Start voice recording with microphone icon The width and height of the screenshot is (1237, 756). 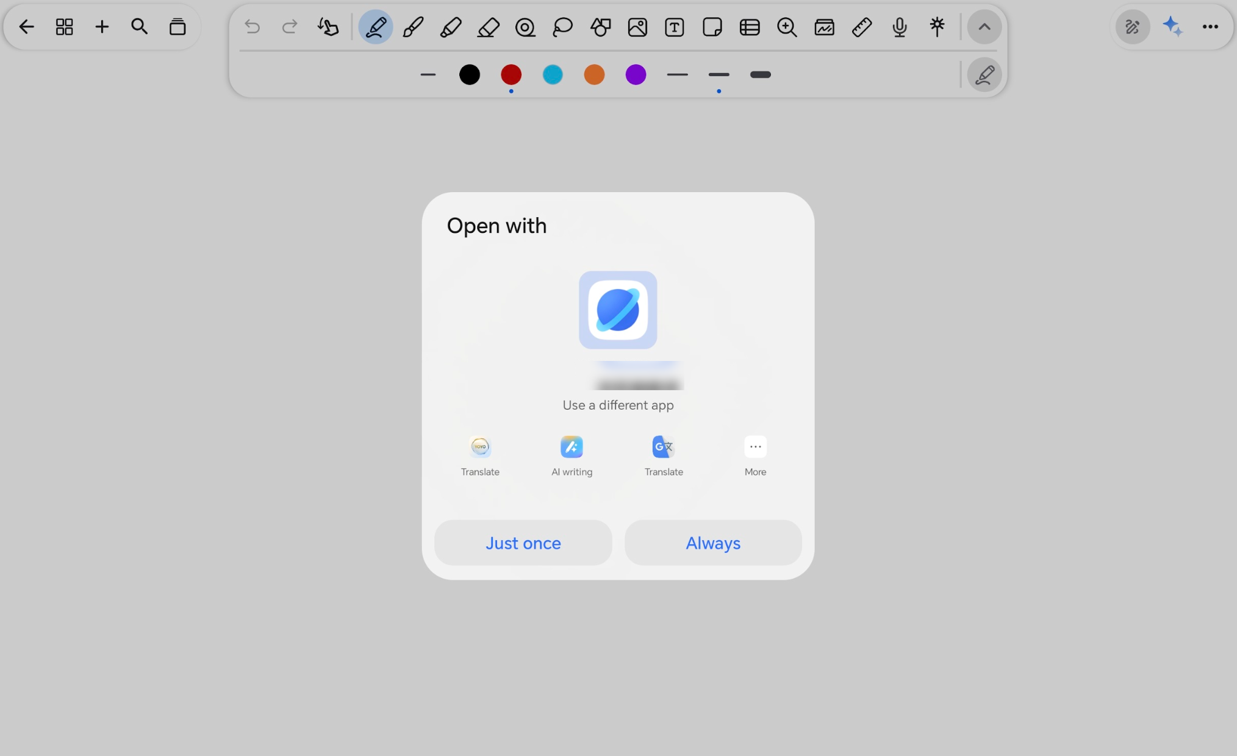(x=899, y=27)
